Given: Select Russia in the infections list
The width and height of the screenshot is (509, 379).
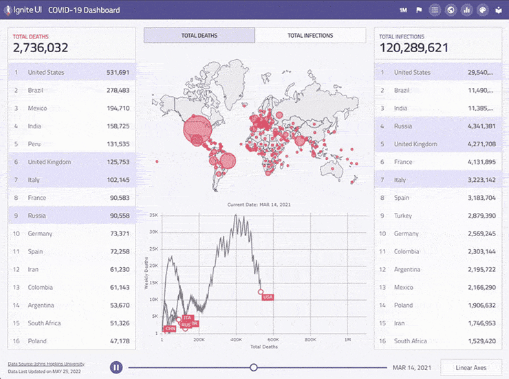Looking at the screenshot, I should (x=437, y=126).
